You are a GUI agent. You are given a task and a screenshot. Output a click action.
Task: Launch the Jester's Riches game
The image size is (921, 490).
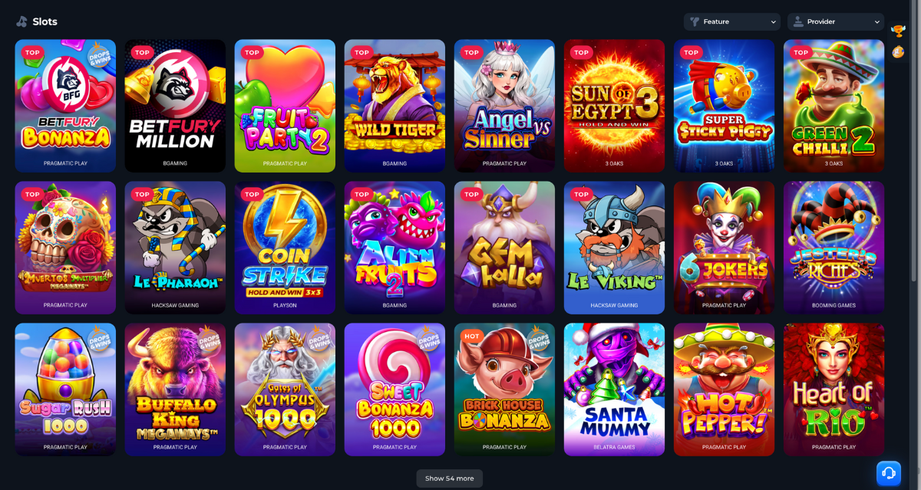[834, 248]
